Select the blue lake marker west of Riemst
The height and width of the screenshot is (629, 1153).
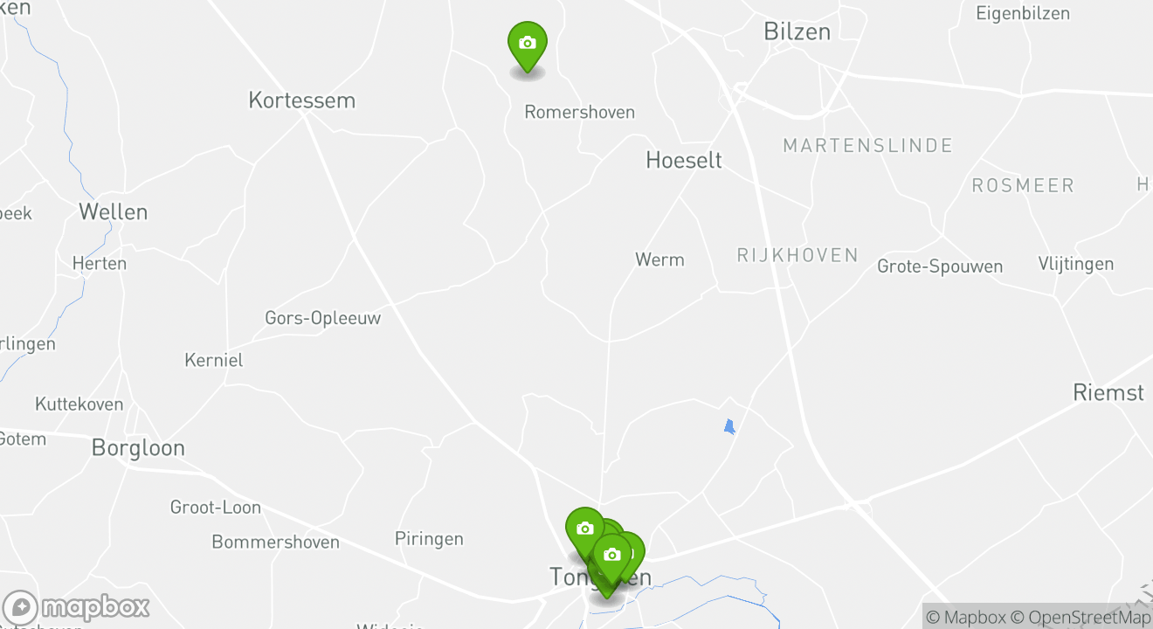pos(729,426)
